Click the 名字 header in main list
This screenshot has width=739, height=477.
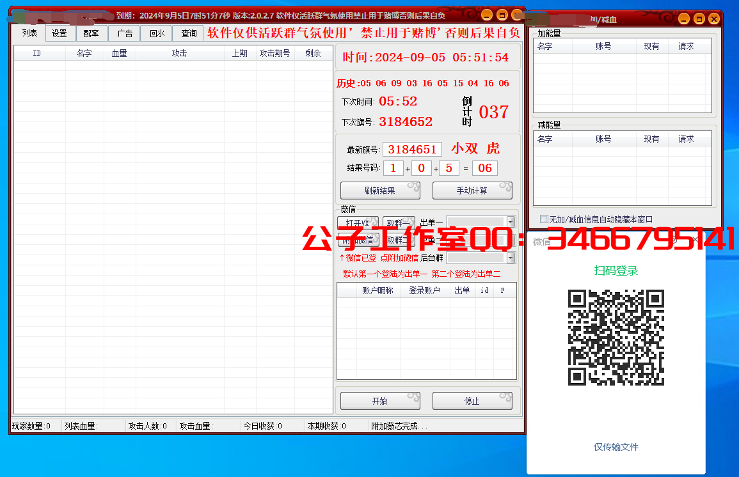tap(84, 53)
